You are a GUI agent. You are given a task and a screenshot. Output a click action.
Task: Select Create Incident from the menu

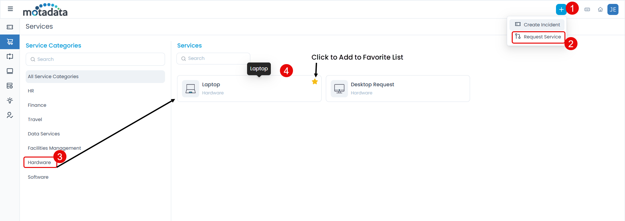537,25
